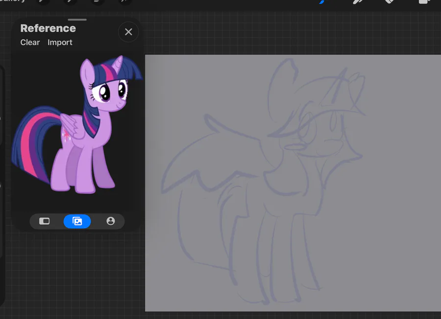Grab the Reference panel's top handle bar
This screenshot has height=319, width=441.
click(77, 20)
